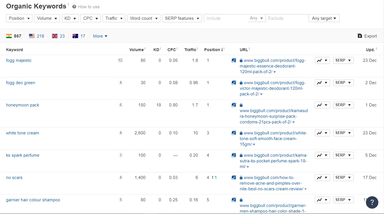Sort the table by the KD column

[156, 50]
